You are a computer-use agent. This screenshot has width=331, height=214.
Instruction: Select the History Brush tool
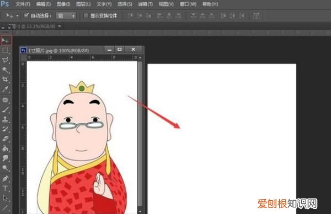(6, 129)
